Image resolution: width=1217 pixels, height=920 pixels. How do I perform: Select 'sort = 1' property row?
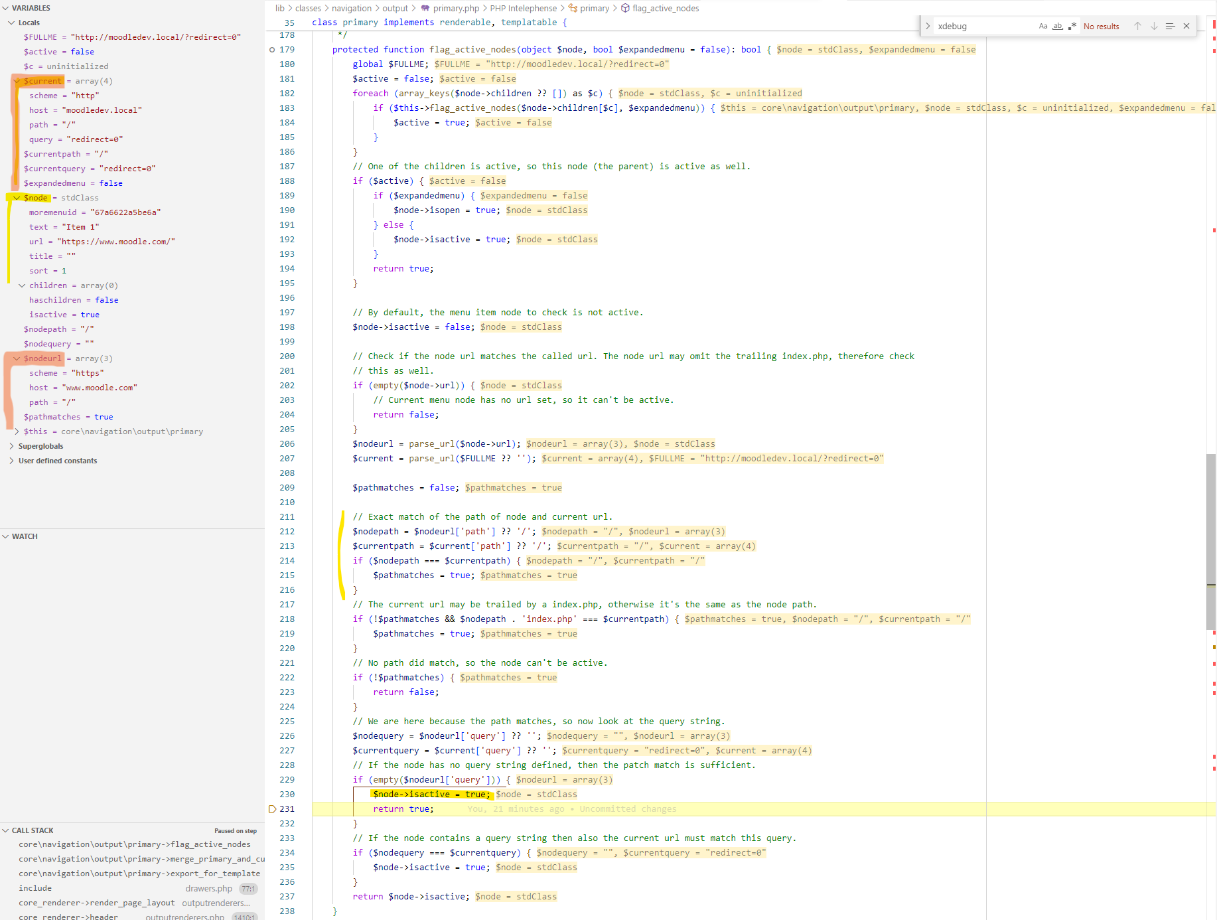tap(133, 271)
